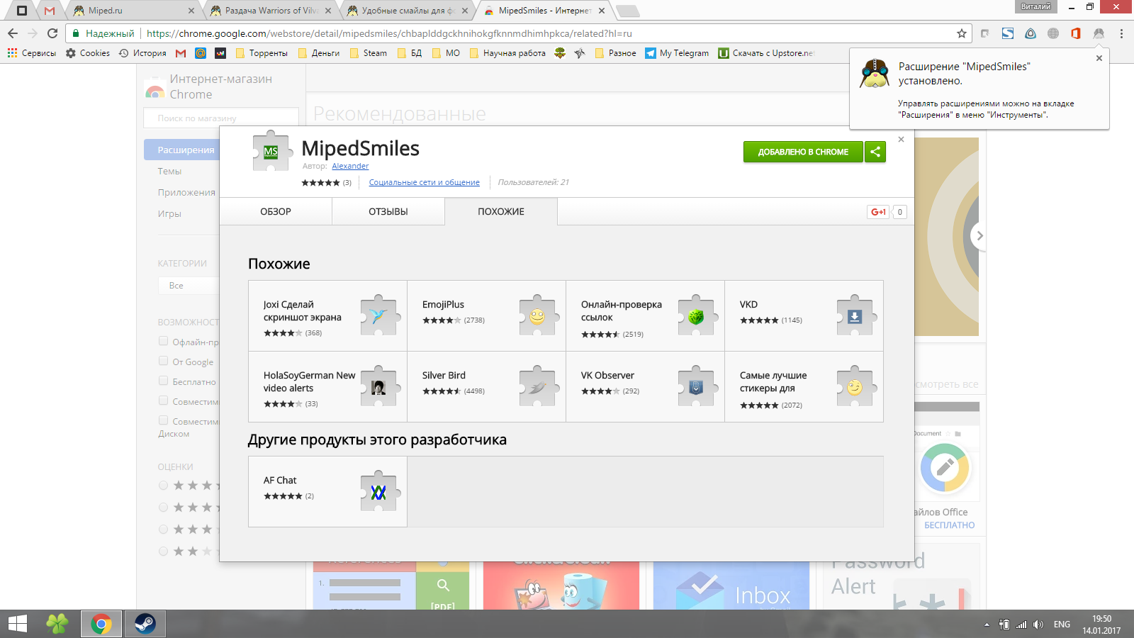The width and height of the screenshot is (1134, 638).
Task: Open the Все category dropdown
Action: pos(189,286)
